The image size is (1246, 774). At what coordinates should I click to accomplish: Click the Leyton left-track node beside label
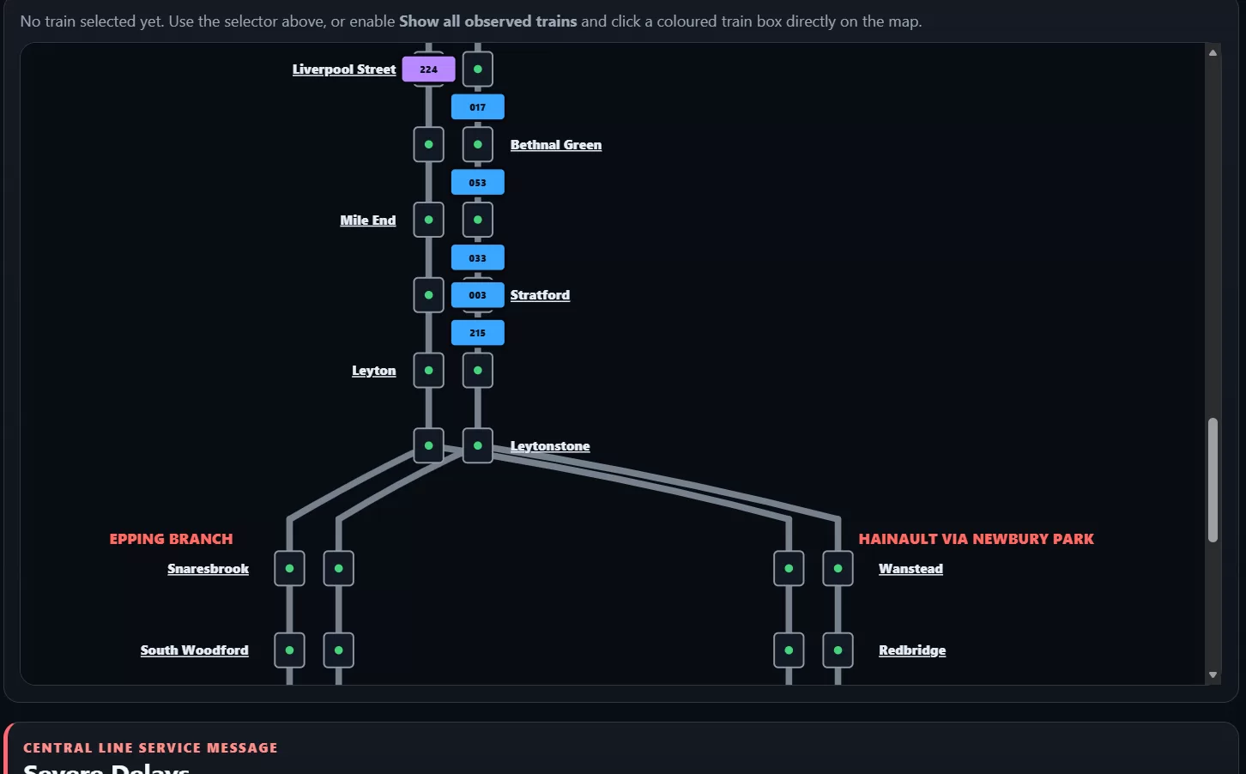tap(429, 371)
